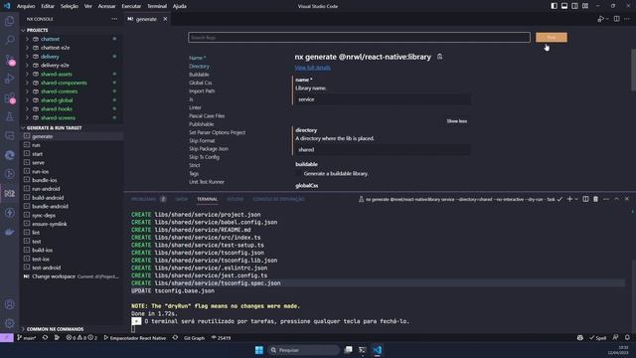Maximize the terminal panel size
The height and width of the screenshot is (358, 636).
click(x=616, y=199)
